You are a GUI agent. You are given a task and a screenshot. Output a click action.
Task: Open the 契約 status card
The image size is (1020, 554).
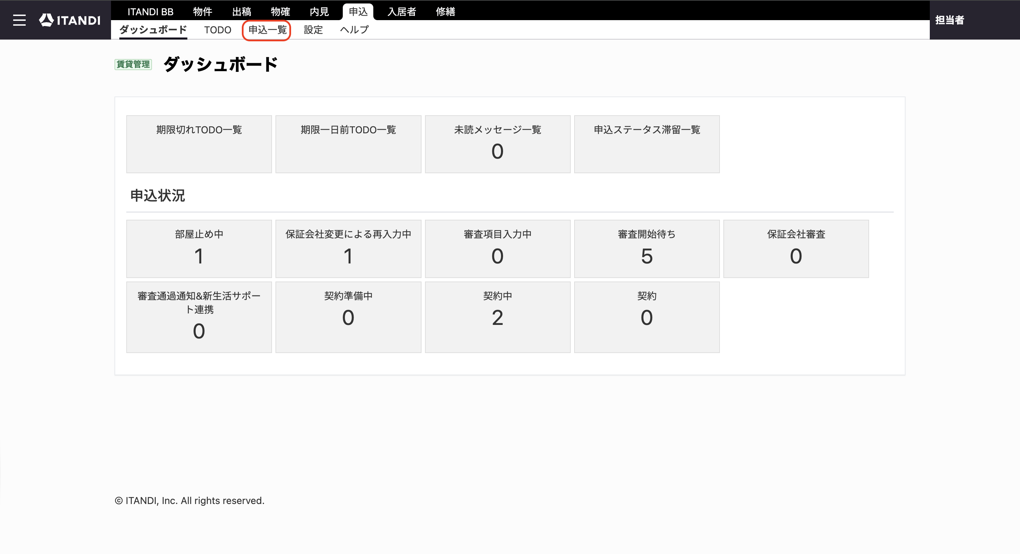pyautogui.click(x=647, y=317)
